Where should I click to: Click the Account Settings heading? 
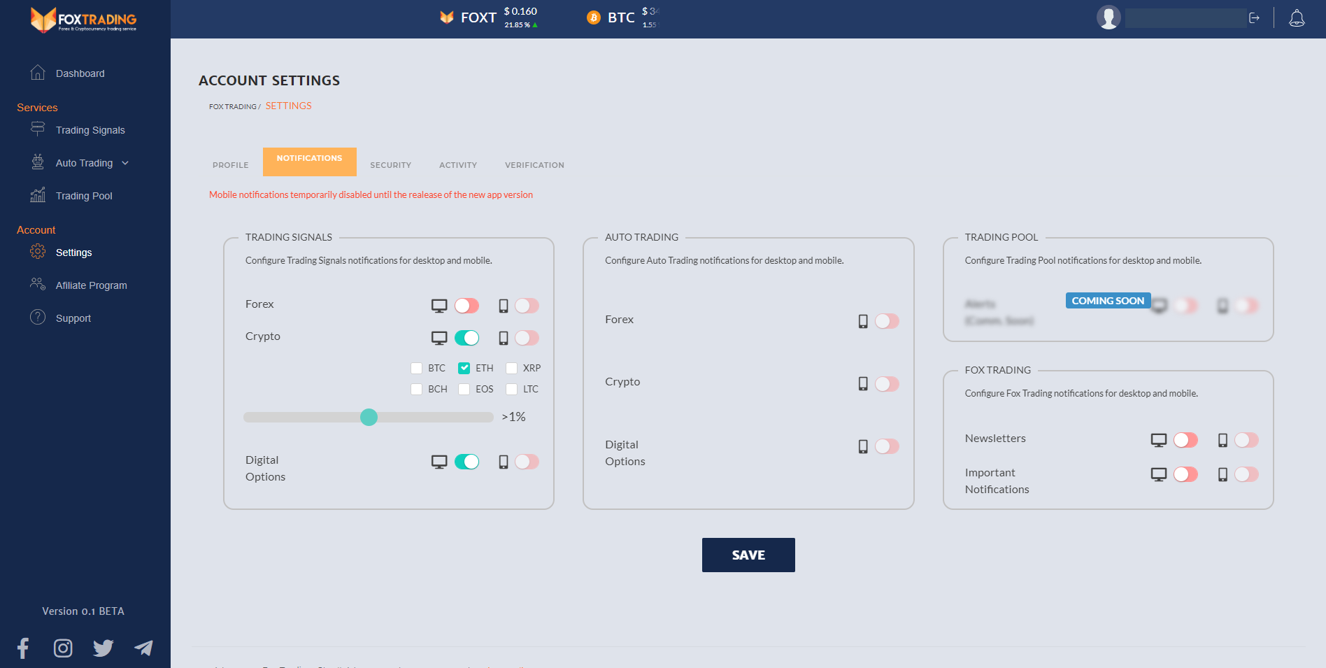pyautogui.click(x=269, y=80)
